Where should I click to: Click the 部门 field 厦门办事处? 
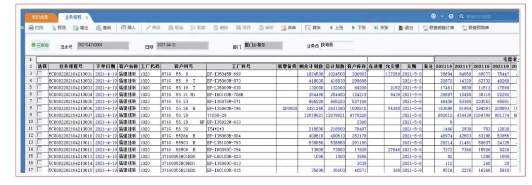point(263,46)
